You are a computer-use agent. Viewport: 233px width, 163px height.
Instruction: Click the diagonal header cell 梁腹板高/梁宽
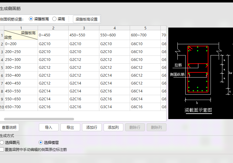pos(21,35)
